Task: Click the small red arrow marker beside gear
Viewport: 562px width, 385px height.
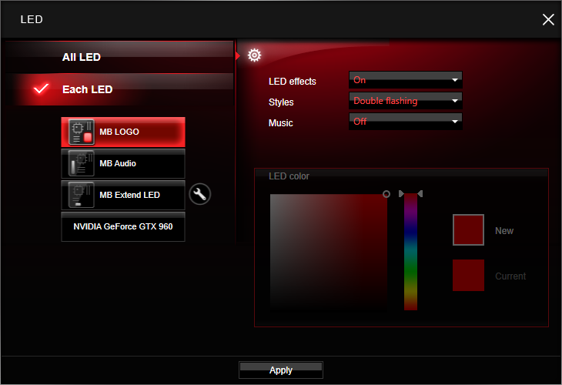Action: (x=238, y=55)
